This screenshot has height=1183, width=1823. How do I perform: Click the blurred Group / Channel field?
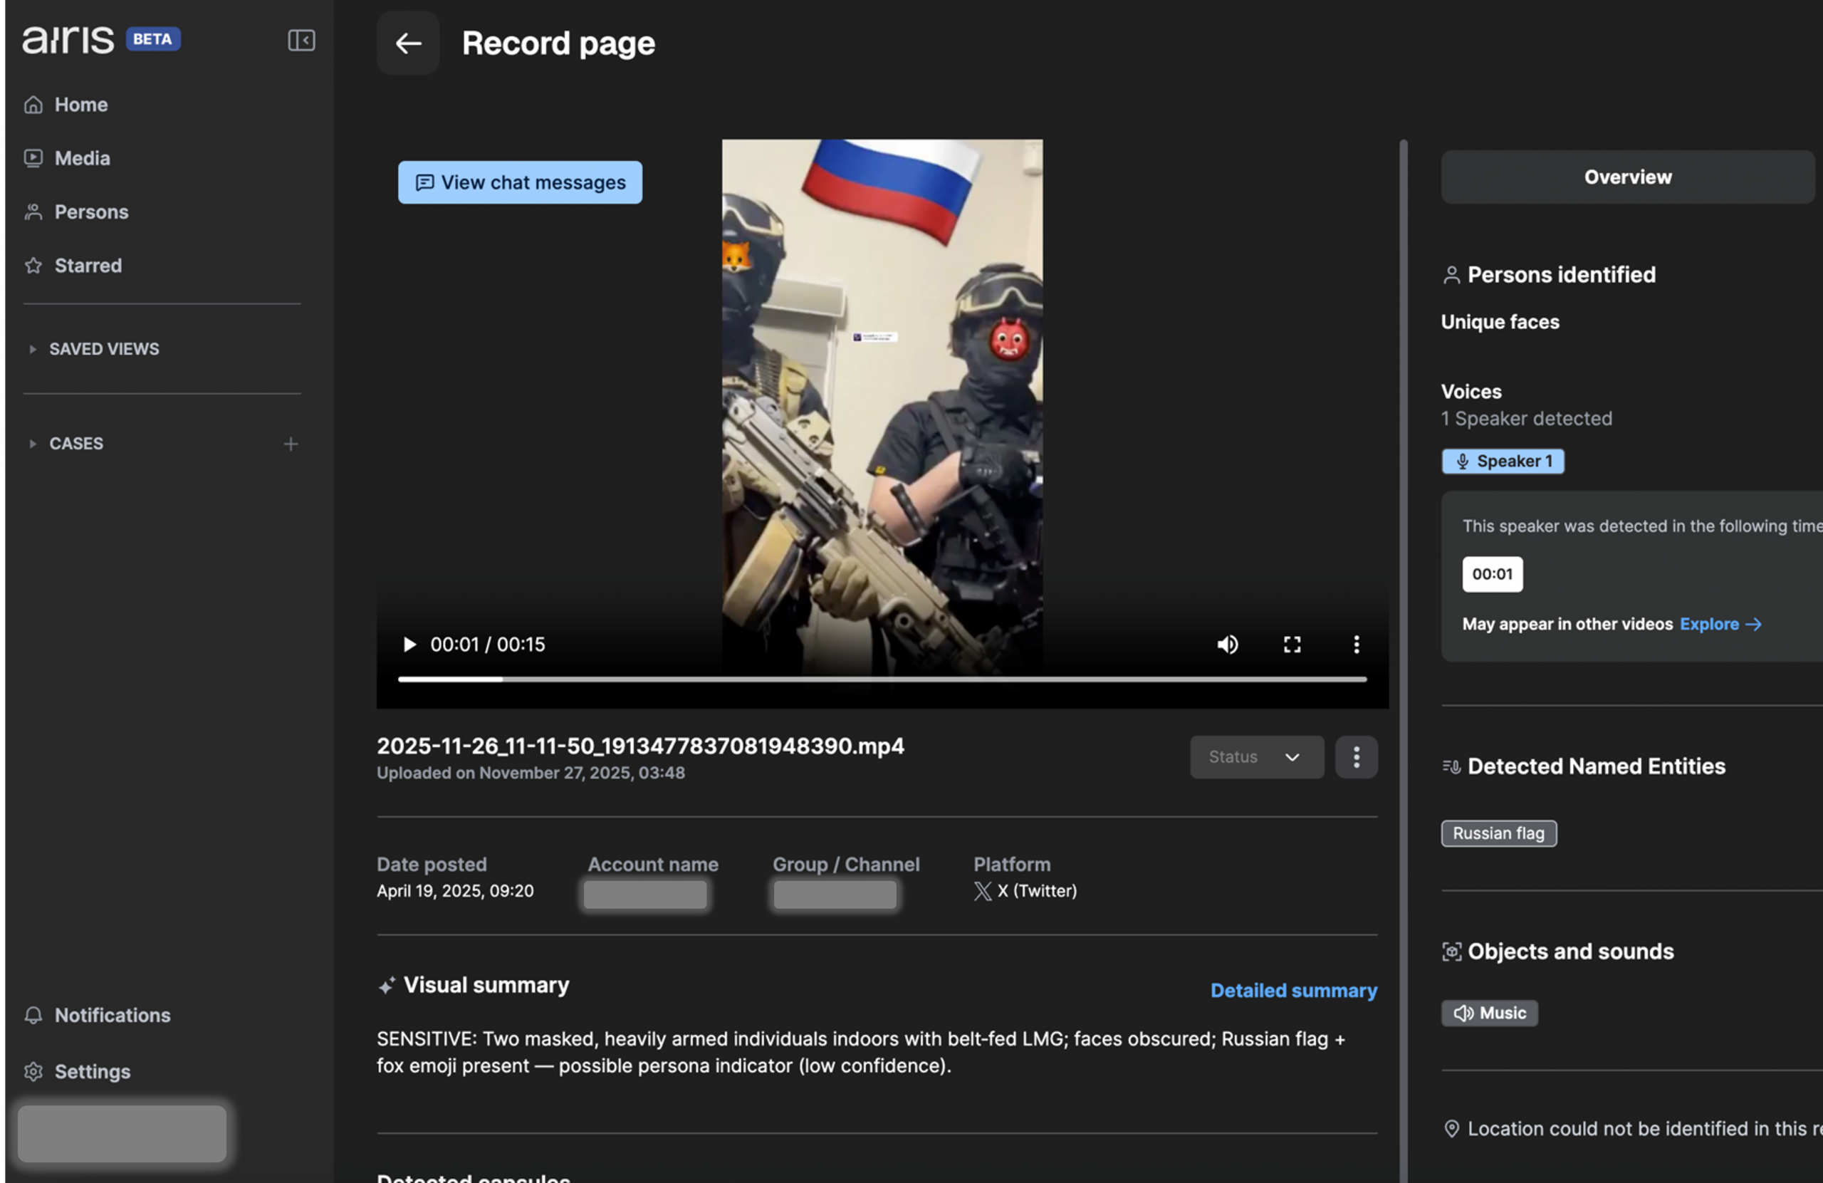click(834, 894)
